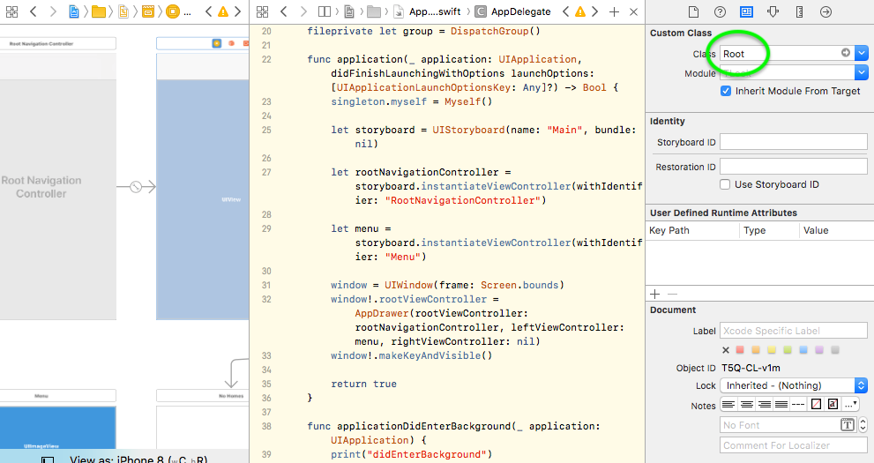This screenshot has width=874, height=463.
Task: Switch to the Size inspector ruler icon
Action: click(x=799, y=11)
